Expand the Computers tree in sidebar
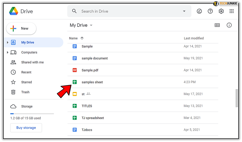Screen dimensions: 242x142 pyautogui.click(x=7, y=52)
